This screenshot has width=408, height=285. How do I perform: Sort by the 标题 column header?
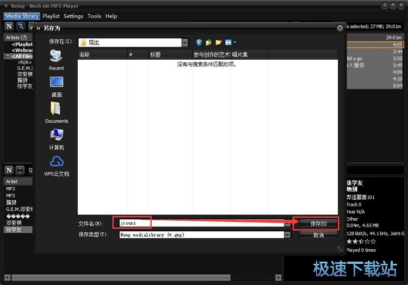coord(170,54)
